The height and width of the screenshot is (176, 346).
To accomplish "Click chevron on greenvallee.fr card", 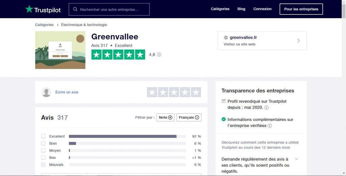I will [298, 41].
